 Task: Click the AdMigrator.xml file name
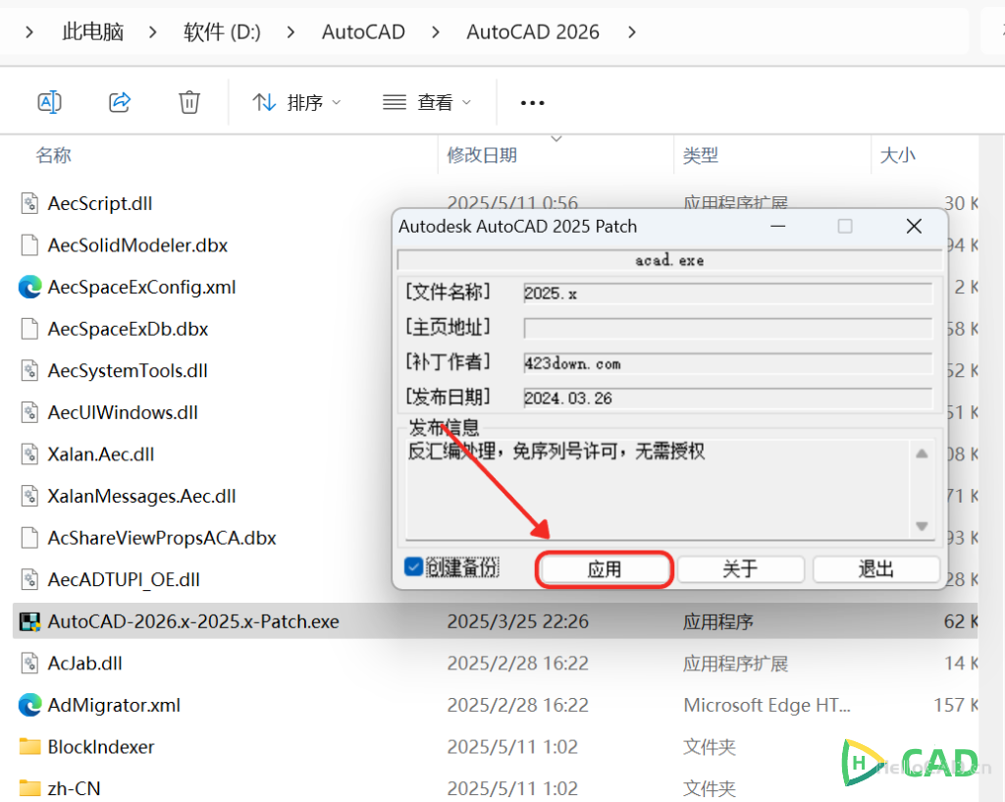tap(114, 705)
